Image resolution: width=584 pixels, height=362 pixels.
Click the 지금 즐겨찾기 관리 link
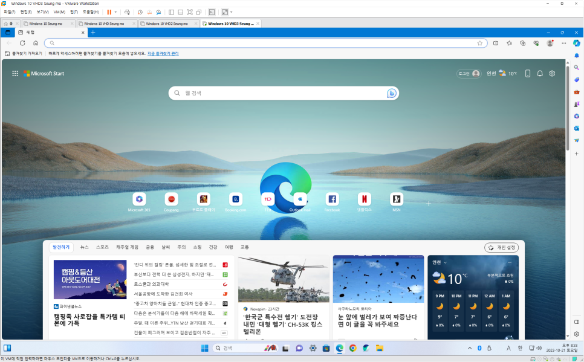163,54
